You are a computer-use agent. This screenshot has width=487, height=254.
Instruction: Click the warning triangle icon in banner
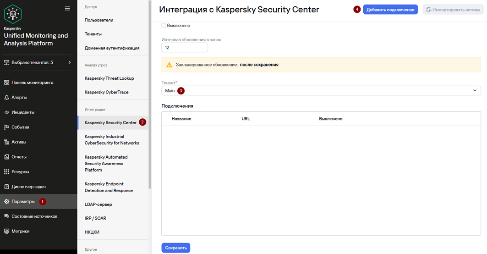pos(169,65)
